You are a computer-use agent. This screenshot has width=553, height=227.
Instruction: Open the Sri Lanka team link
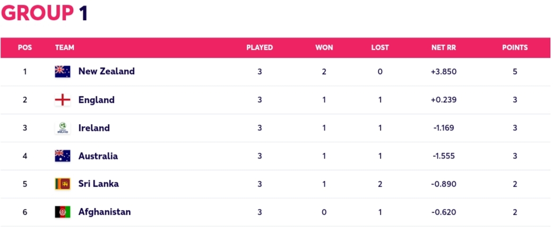[x=98, y=184]
